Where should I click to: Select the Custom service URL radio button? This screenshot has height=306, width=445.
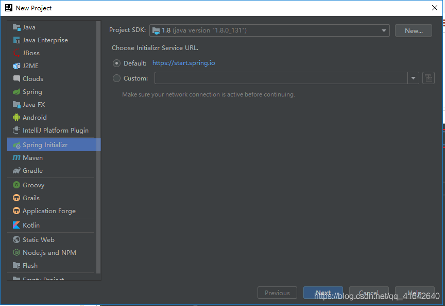(116, 78)
